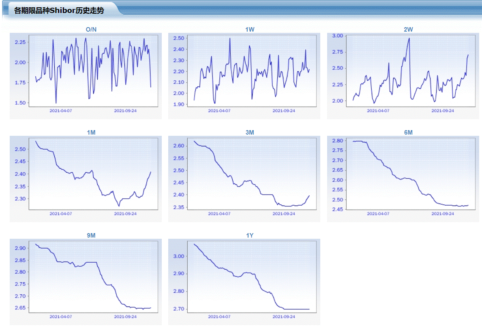This screenshot has height=328, width=482.
Task: Click the 2.35 axis value on 3M chart
Action: pyautogui.click(x=179, y=207)
